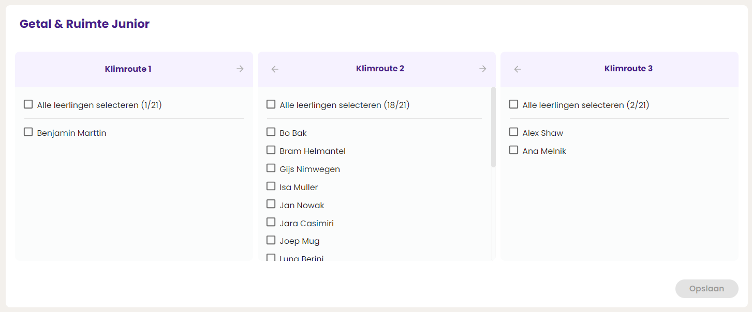Click the Opslaan button
Image resolution: width=752 pixels, height=312 pixels.
706,288
